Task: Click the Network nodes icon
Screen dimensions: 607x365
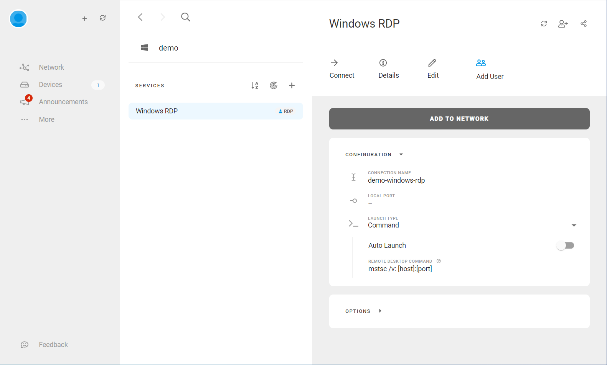Action: (25, 67)
